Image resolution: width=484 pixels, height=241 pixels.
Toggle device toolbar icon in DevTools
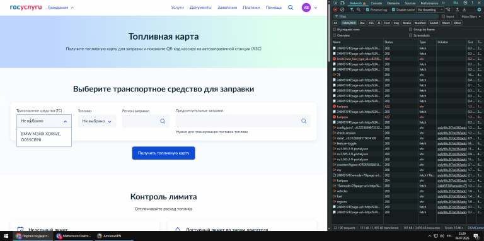(342, 3)
